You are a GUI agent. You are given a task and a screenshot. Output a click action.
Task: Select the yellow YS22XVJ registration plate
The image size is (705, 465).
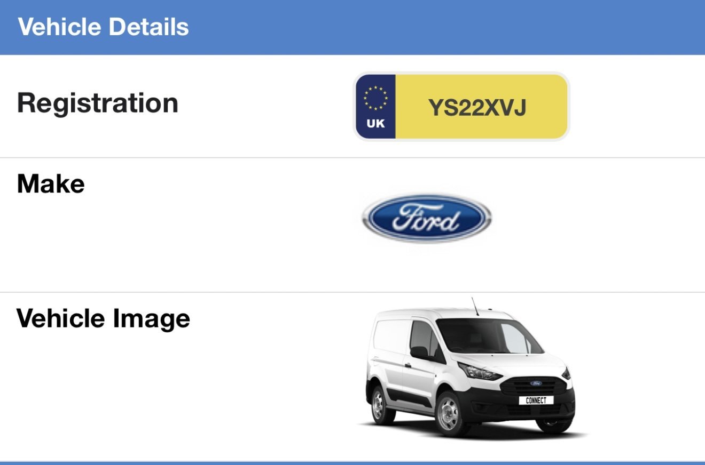coord(461,107)
